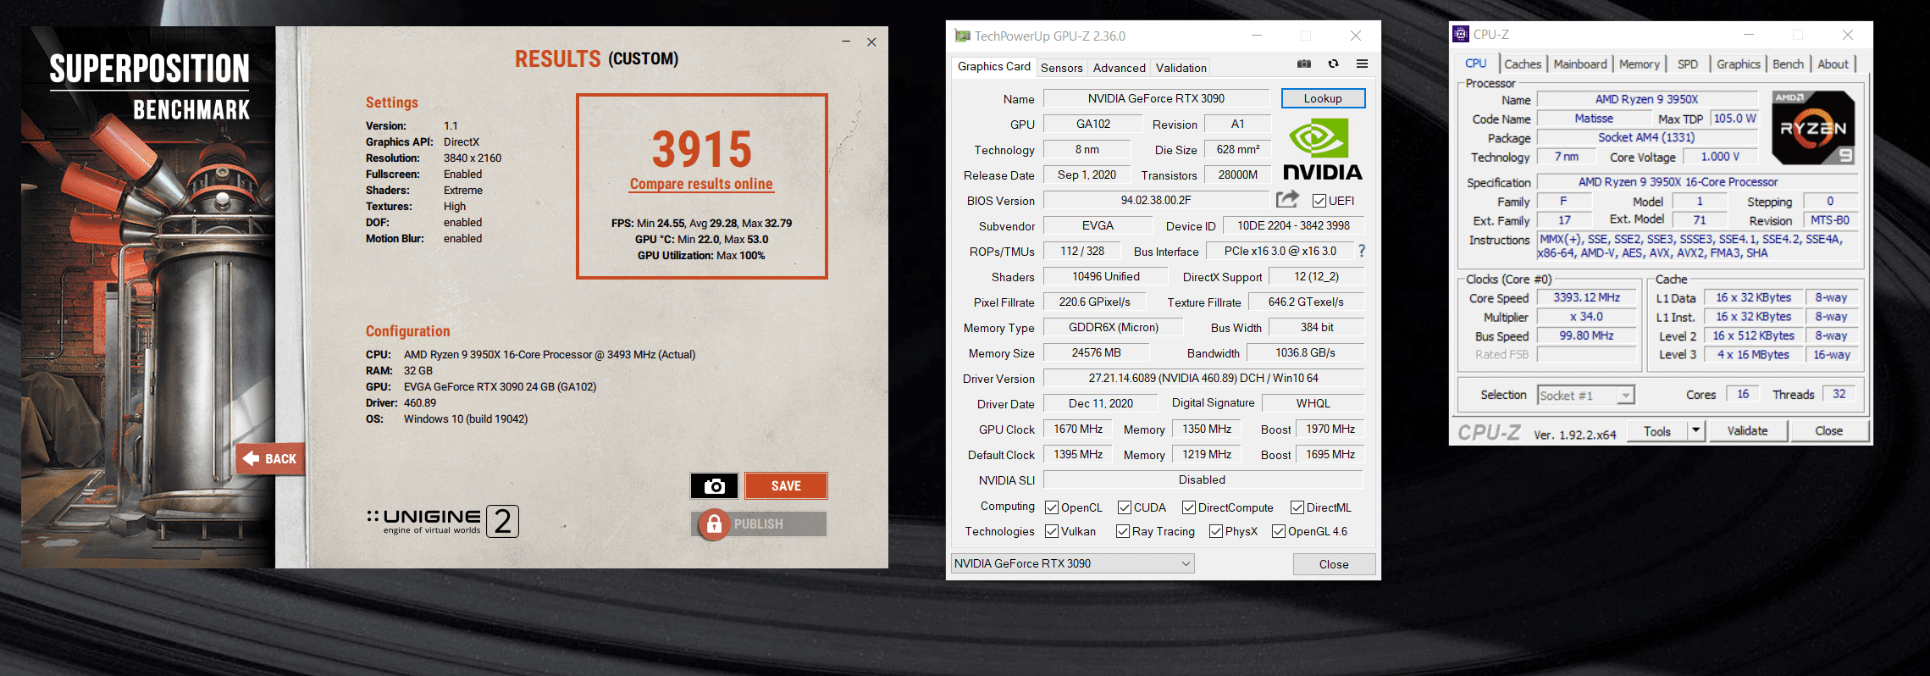Toggle the UEFI checkbox in GPU-Z

1319,201
